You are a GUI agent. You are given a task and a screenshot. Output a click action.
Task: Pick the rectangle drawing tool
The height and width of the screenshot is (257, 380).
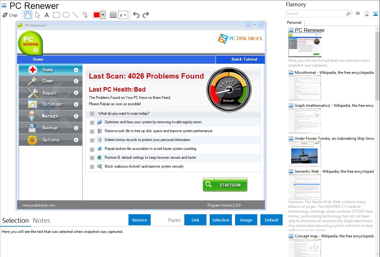56,15
